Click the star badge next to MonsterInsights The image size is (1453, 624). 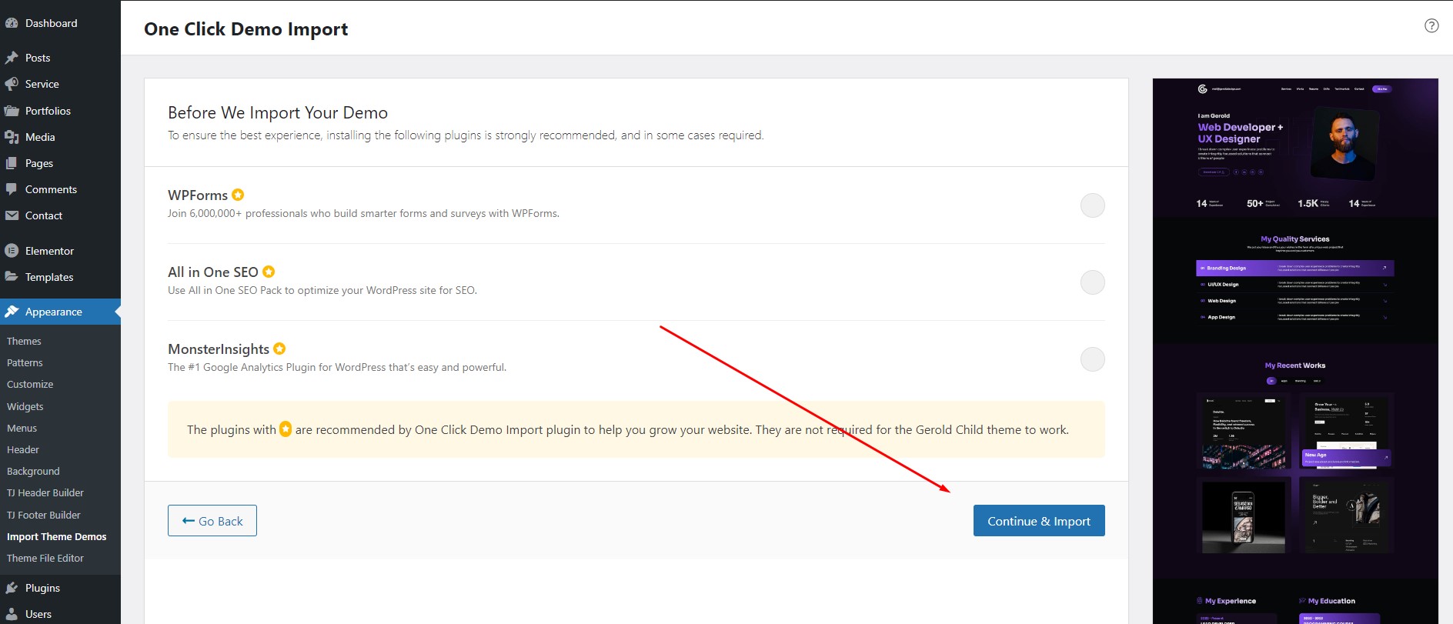coord(279,349)
